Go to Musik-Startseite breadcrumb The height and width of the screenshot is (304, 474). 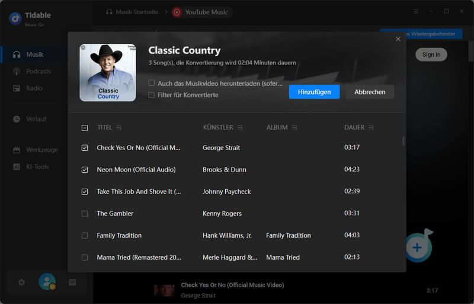coord(137,12)
